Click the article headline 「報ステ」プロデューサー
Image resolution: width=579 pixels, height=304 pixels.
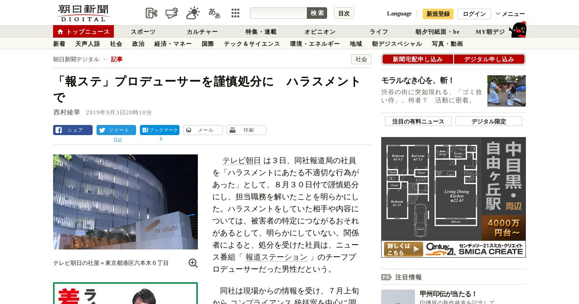[207, 89]
